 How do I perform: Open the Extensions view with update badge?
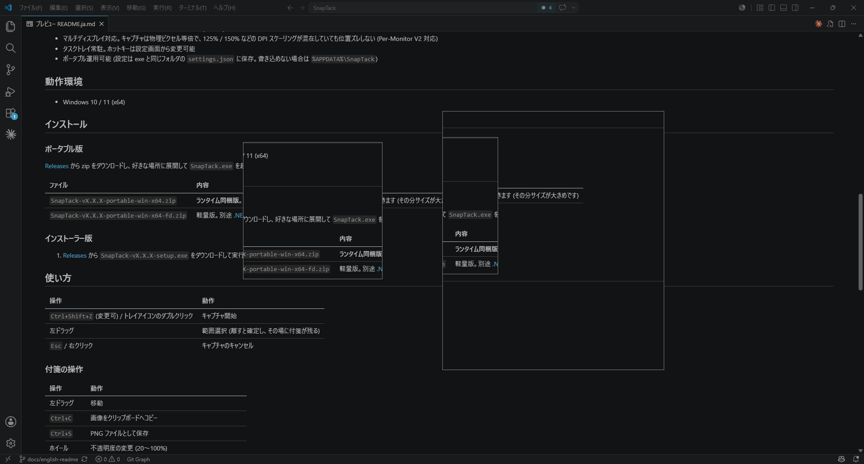tap(11, 113)
